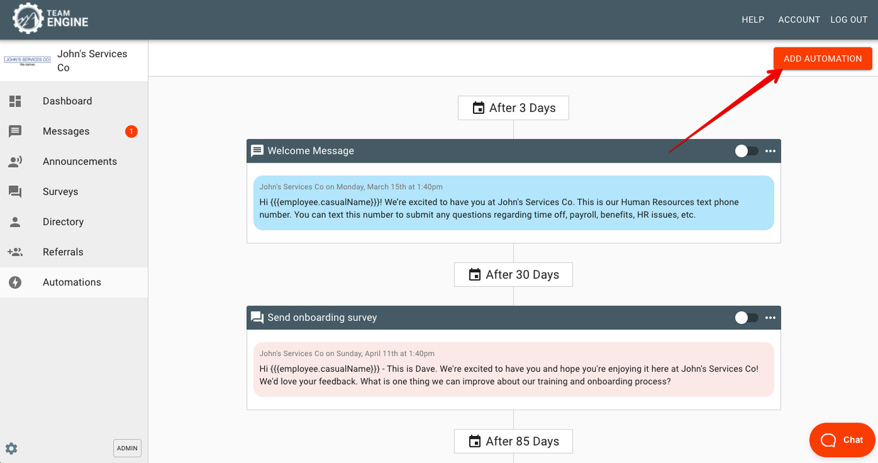Click the calendar icon on After 3 Days
This screenshot has height=463, width=878.
click(x=478, y=108)
